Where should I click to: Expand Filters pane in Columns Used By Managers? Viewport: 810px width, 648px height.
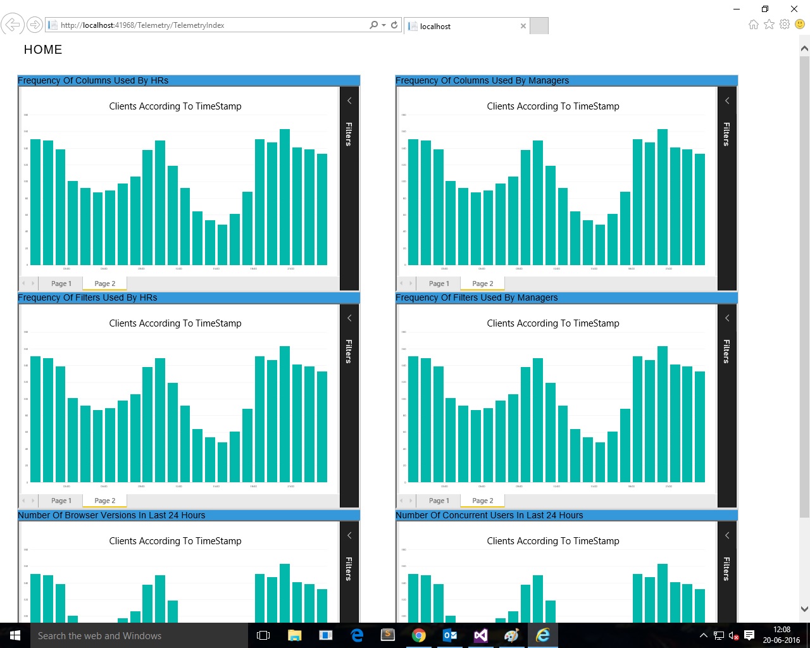pos(727,101)
